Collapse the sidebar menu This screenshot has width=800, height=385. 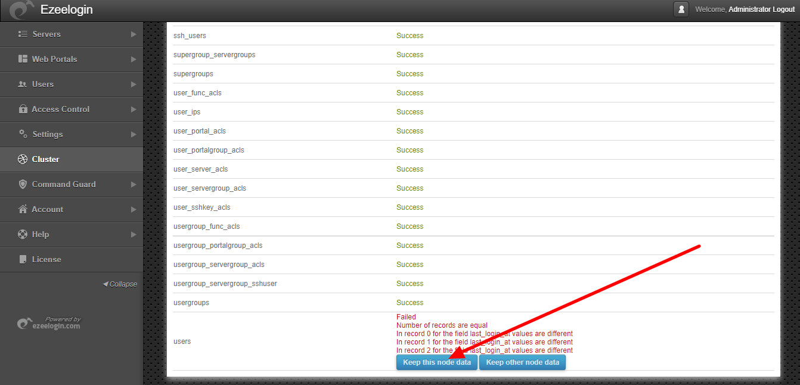pos(120,284)
